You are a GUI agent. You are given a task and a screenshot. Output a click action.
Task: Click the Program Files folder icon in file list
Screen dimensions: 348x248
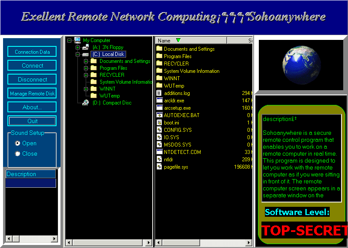pos(159,56)
